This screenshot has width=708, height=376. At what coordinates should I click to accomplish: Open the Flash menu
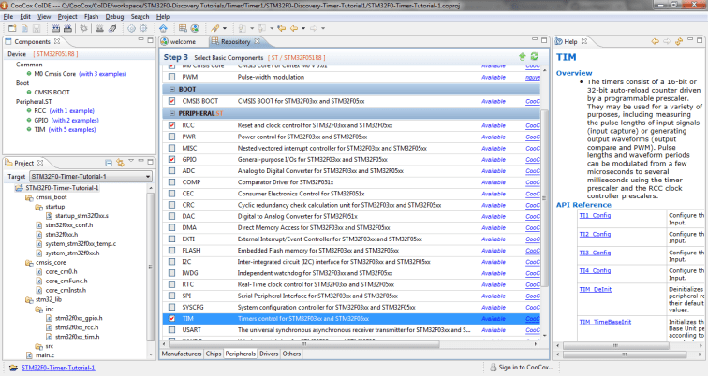92,16
